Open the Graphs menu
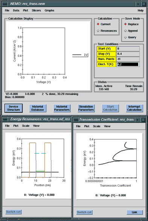Image resolution: width=148 pixels, height=221 pixels. (49, 11)
